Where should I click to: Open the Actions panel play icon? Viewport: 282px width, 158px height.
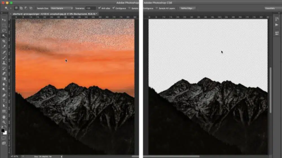277,25
